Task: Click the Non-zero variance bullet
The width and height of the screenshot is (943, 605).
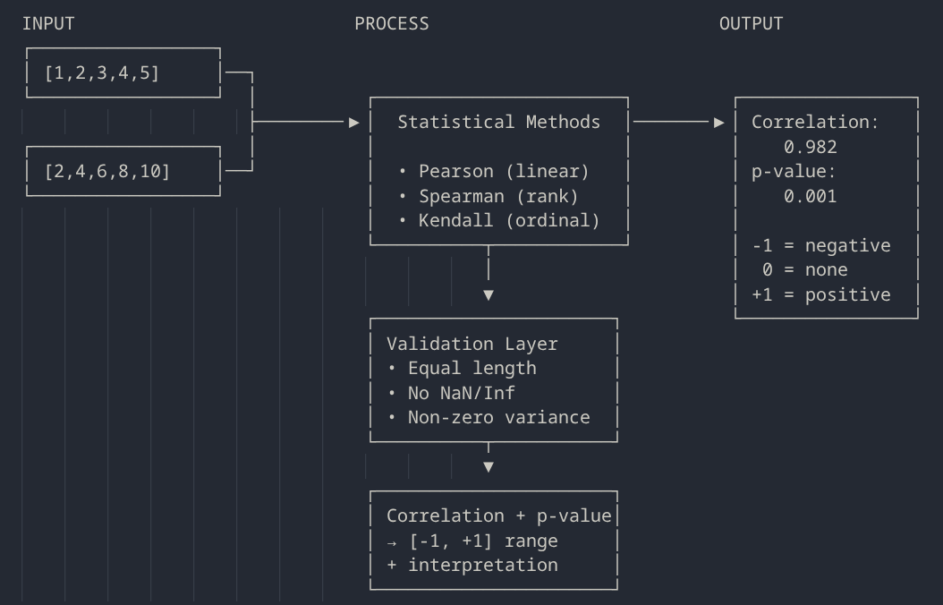Action: click(x=488, y=417)
